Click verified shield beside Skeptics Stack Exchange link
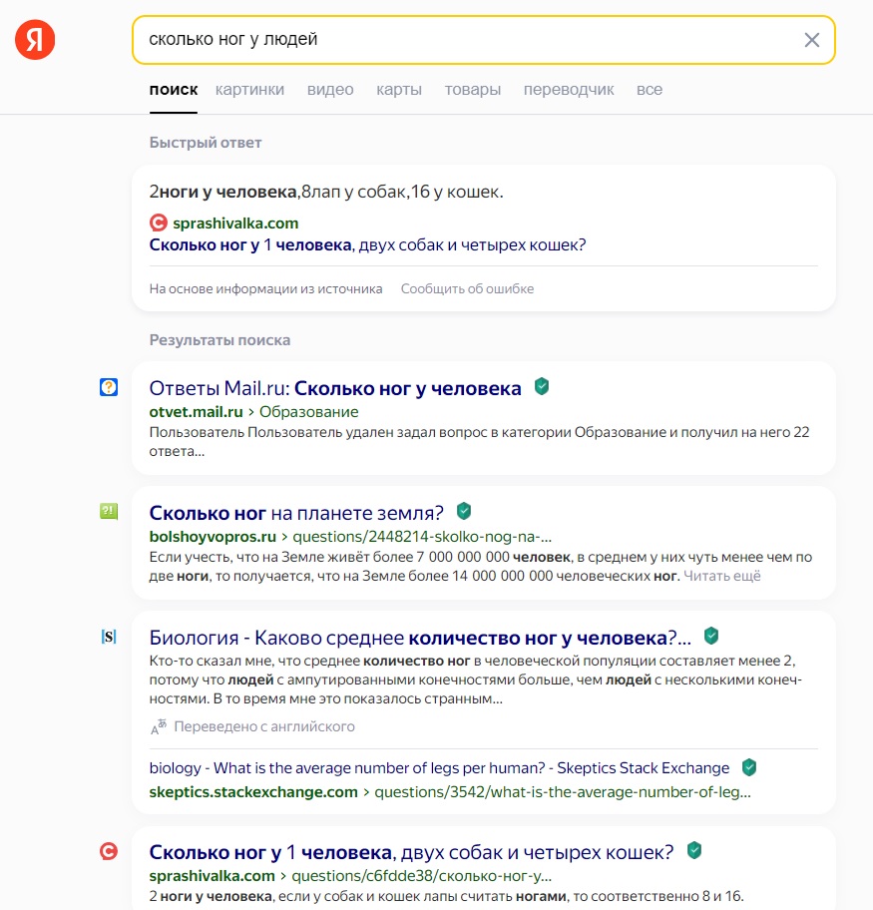Viewport: 873px width, 910px height. click(x=749, y=768)
